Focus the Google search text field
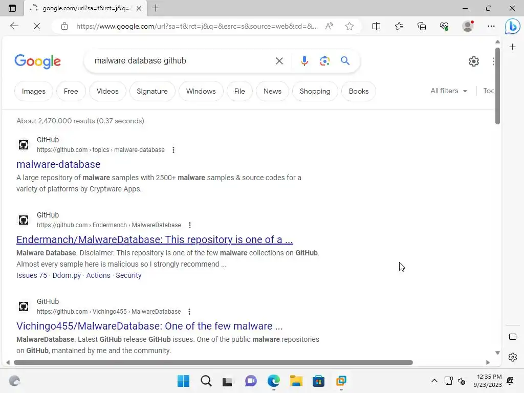This screenshot has height=393, width=524. coord(181,61)
